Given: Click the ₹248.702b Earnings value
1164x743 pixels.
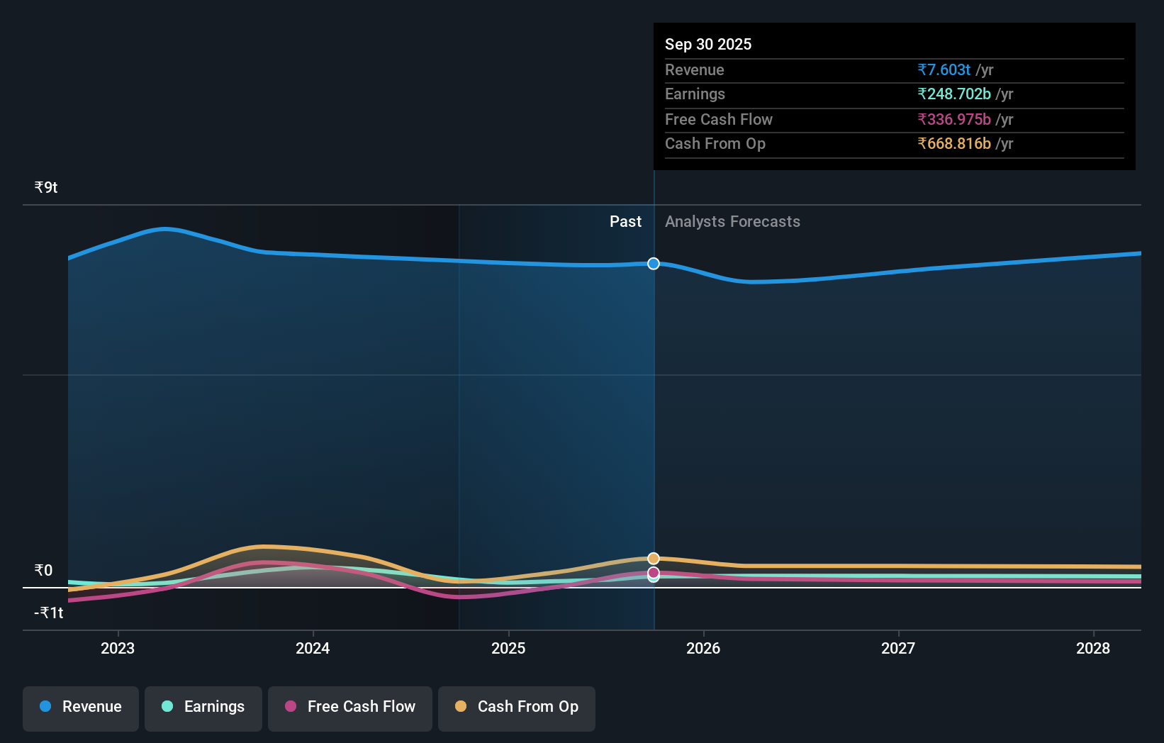Looking at the screenshot, I should pos(955,94).
